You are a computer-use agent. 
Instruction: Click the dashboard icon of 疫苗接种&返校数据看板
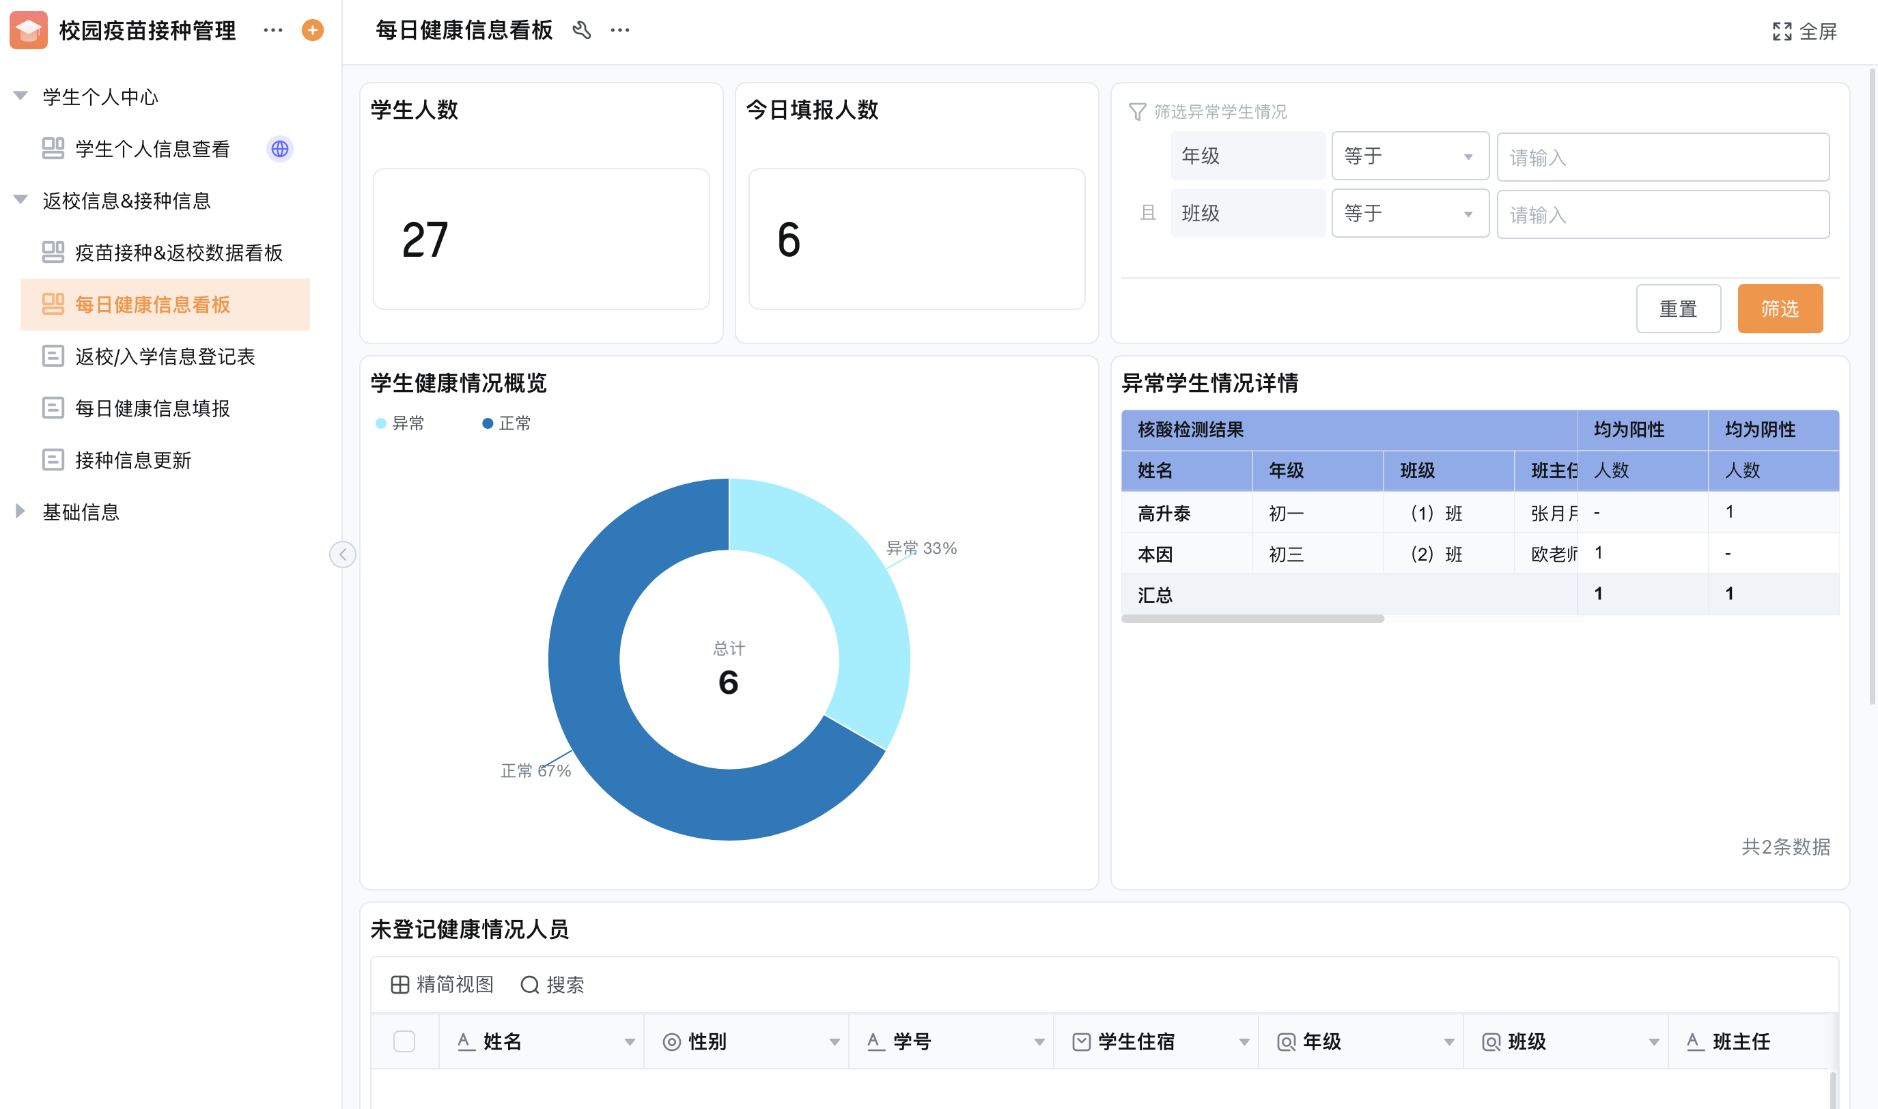pos(53,252)
